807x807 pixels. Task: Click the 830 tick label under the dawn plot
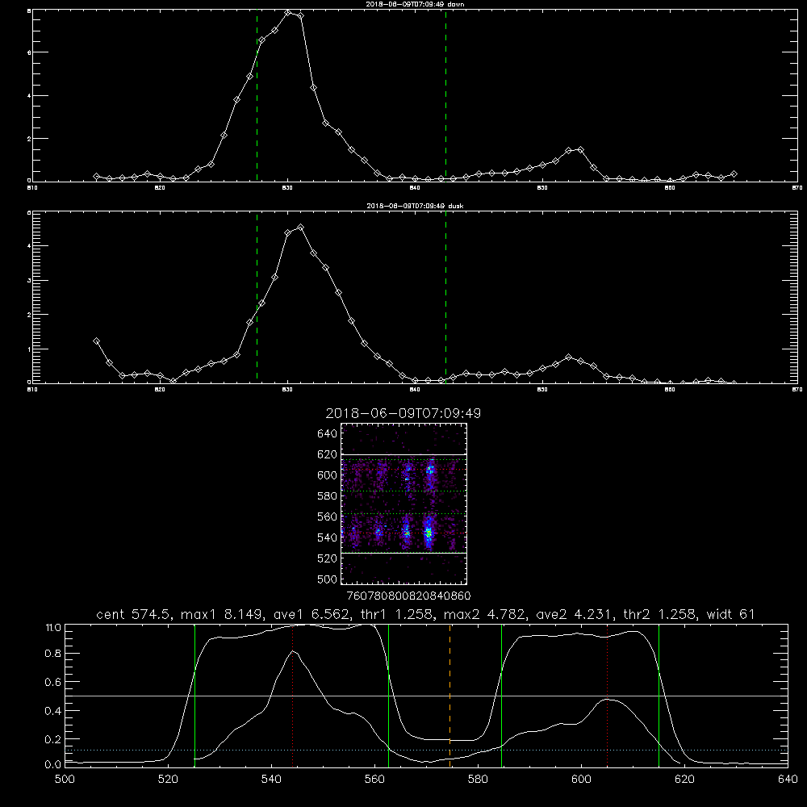coord(287,188)
